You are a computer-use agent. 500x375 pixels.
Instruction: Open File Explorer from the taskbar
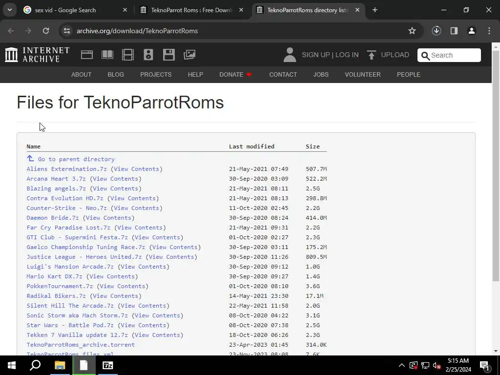point(60,365)
